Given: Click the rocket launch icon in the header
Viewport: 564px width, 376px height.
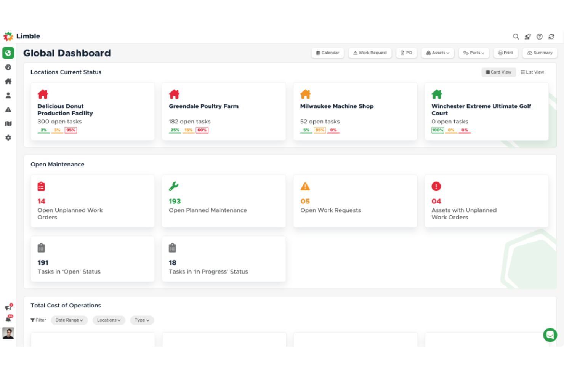Looking at the screenshot, I should (527, 37).
